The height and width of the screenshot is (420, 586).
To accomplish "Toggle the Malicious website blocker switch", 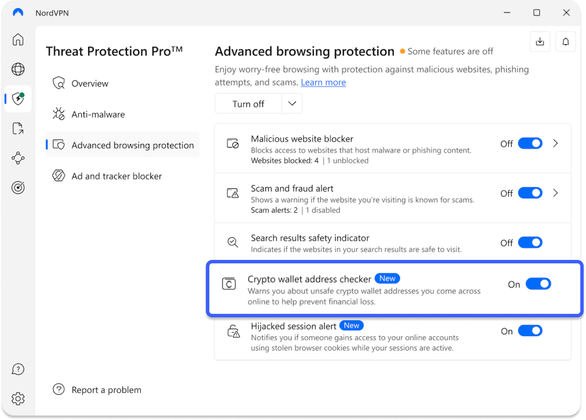I will [x=530, y=143].
